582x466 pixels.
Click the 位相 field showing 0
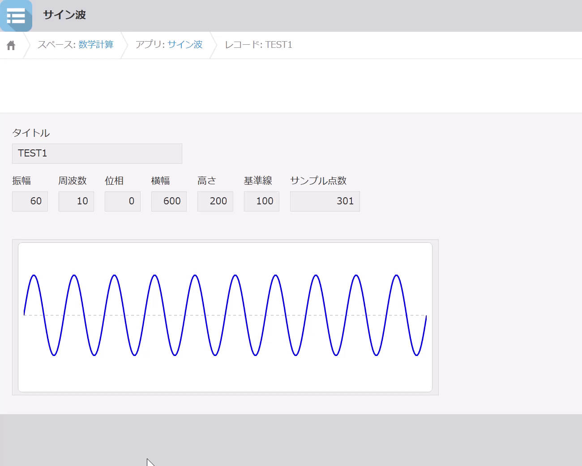pos(123,201)
